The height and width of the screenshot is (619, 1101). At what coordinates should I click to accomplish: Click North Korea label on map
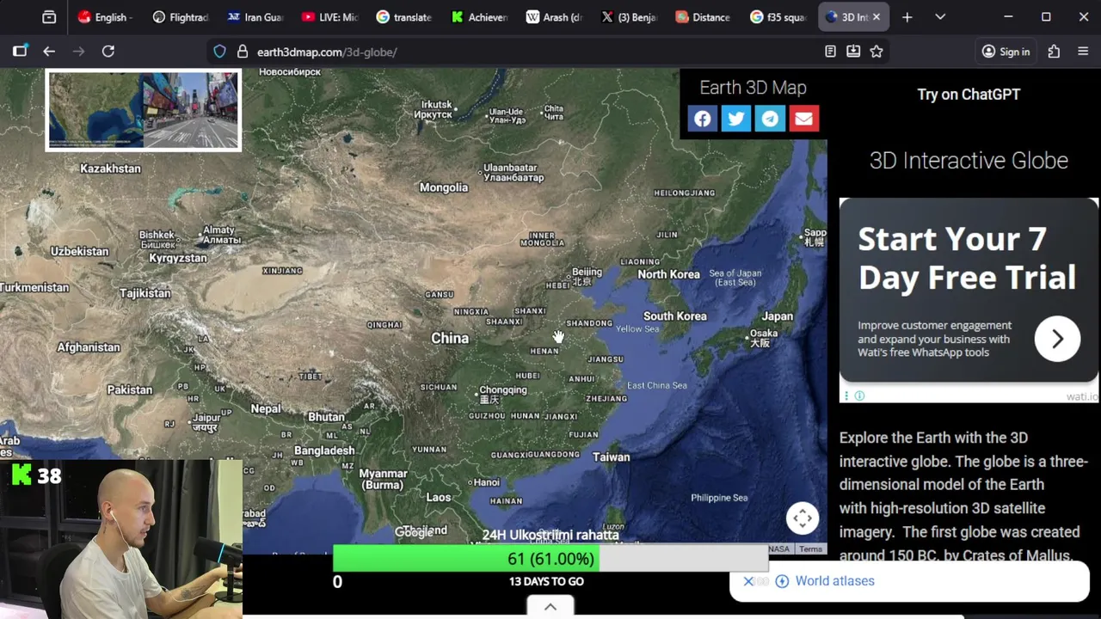(668, 274)
